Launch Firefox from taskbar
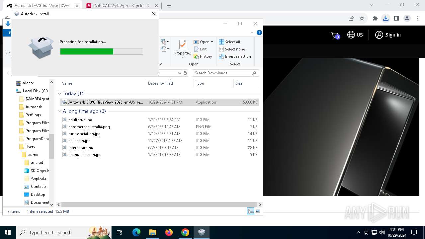This screenshot has width=425, height=239. pos(169,232)
